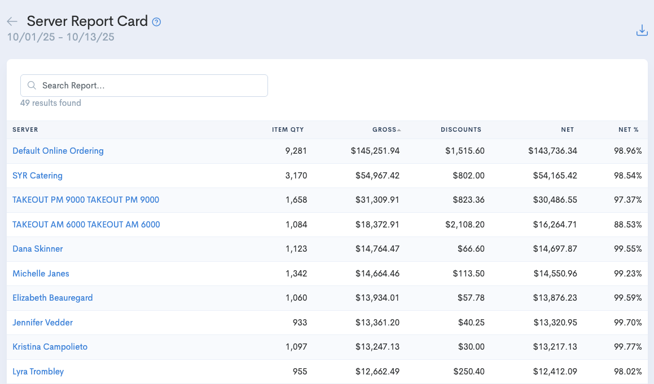Sort by the Item Qty column header

(288, 130)
